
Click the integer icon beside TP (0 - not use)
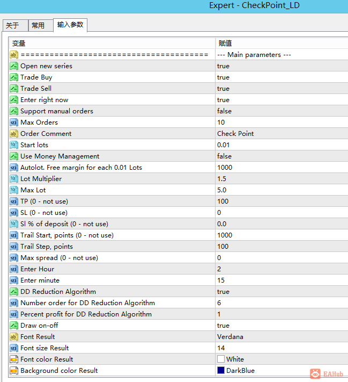[14, 201]
